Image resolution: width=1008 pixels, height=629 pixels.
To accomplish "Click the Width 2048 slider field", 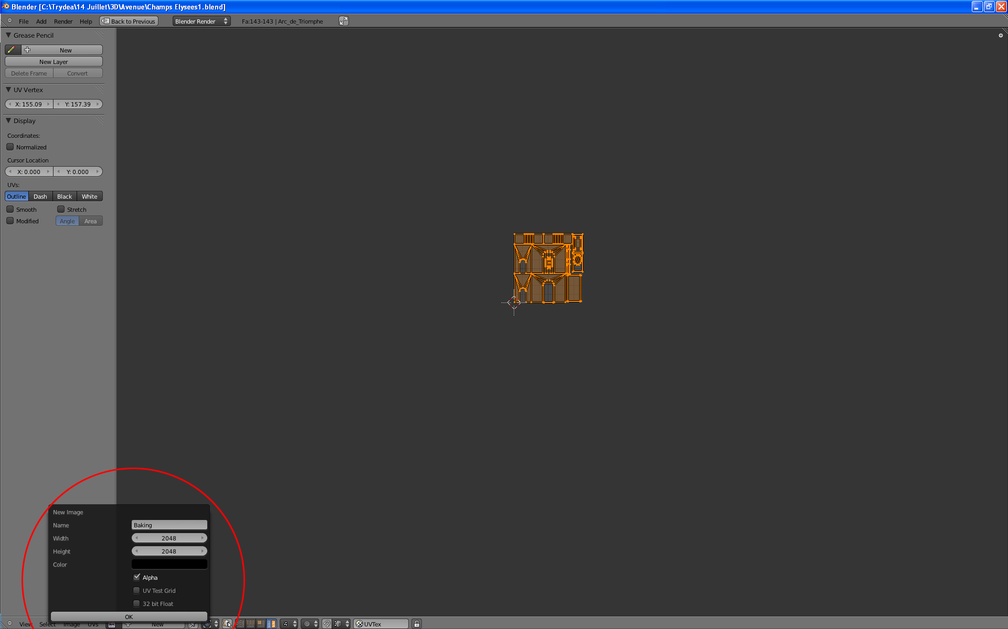I will click(x=169, y=538).
